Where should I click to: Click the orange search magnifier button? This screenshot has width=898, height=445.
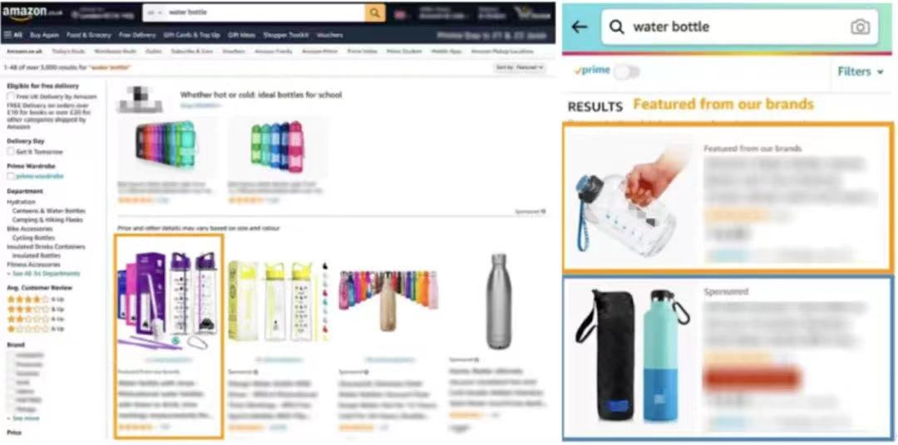[375, 12]
